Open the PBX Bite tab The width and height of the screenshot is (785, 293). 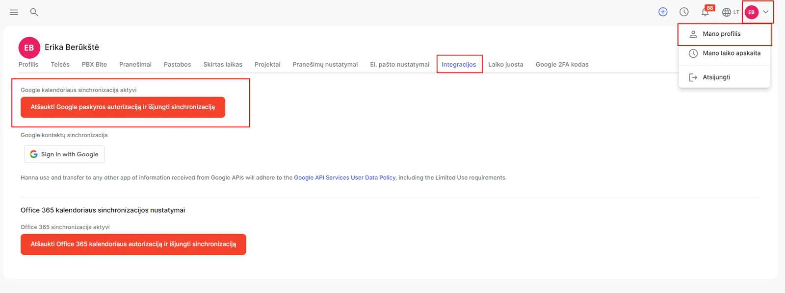point(94,65)
